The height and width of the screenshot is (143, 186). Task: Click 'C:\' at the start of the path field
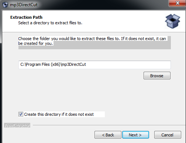pyautogui.click(x=23, y=64)
